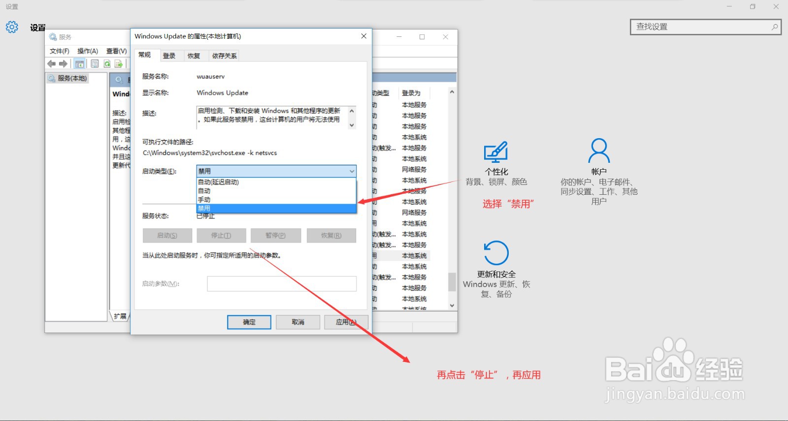
Task: Click the 暂停(P) button
Action: tap(275, 236)
